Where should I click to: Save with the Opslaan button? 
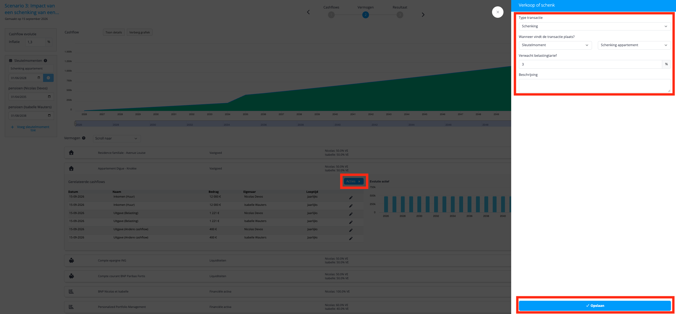click(595, 306)
